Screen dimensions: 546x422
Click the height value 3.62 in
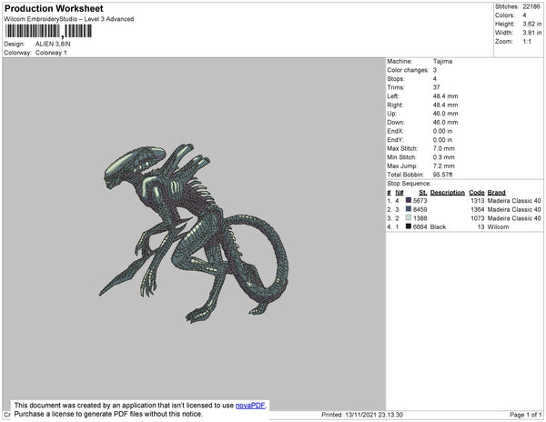531,24
